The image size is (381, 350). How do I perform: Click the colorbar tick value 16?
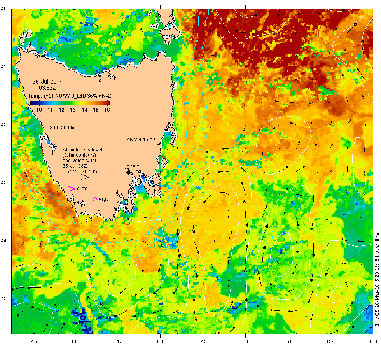(x=107, y=110)
